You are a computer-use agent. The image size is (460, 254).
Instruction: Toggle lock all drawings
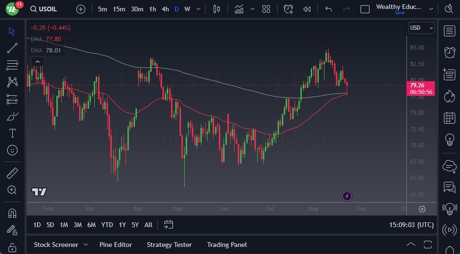tap(12, 247)
